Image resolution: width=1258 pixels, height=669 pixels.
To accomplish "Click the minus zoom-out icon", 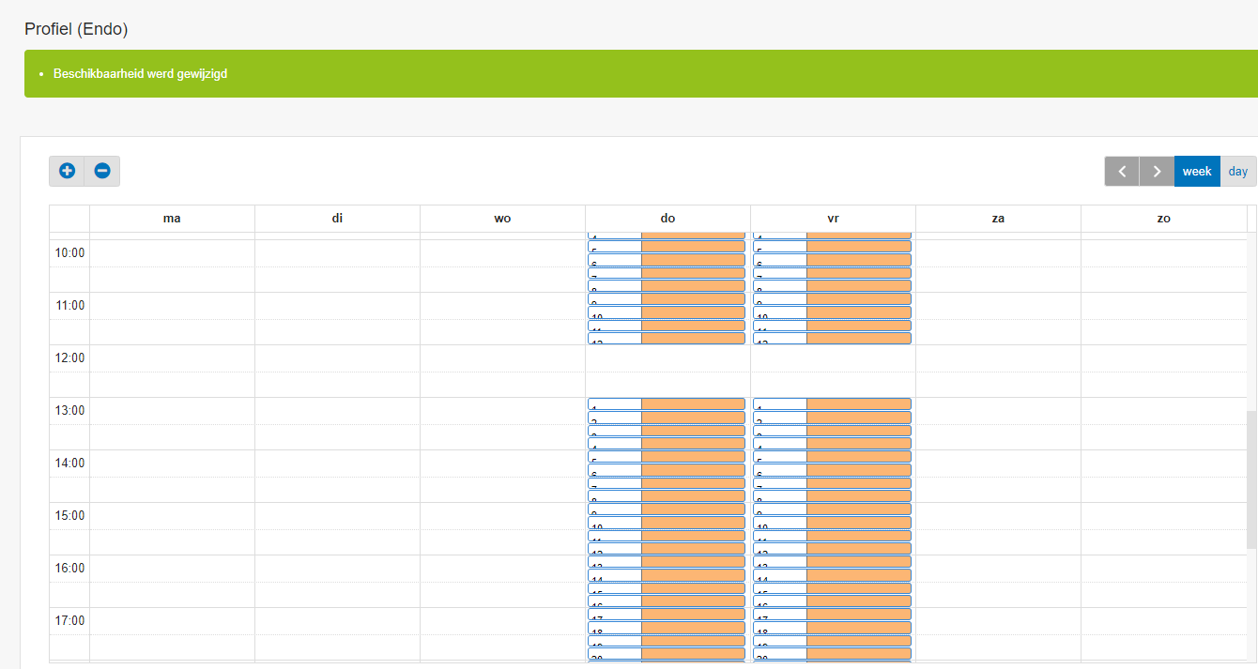I will [x=102, y=171].
